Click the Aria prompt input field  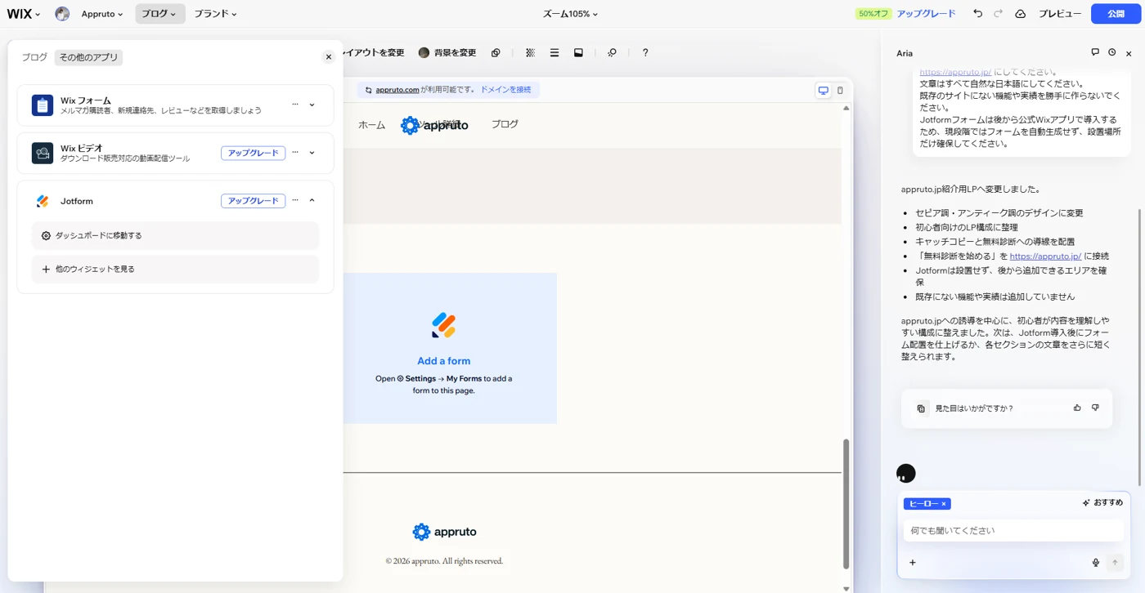point(1013,531)
